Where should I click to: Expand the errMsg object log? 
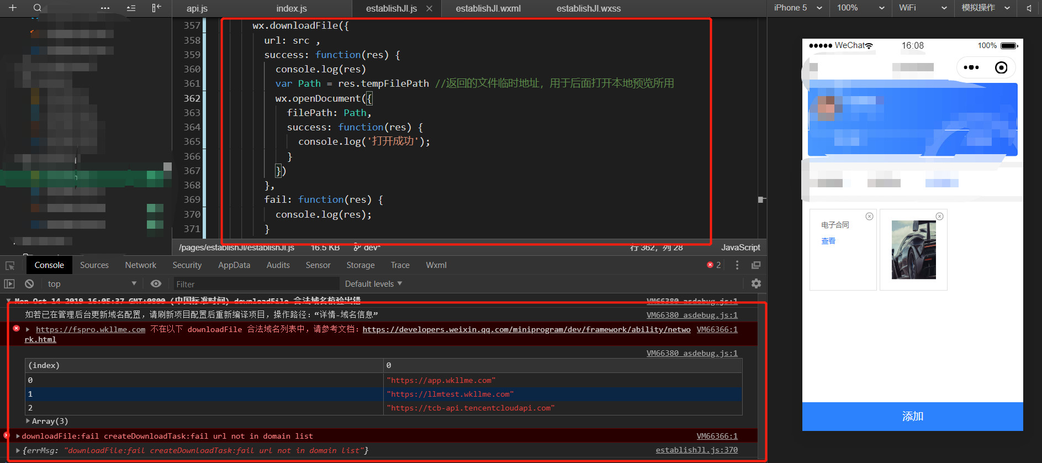pyautogui.click(x=18, y=450)
